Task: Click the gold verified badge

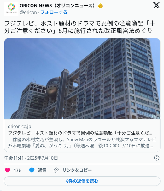Action: coord(100,6)
